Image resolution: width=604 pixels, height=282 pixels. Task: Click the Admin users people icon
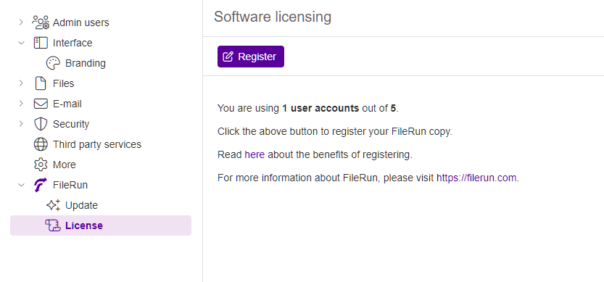point(41,22)
